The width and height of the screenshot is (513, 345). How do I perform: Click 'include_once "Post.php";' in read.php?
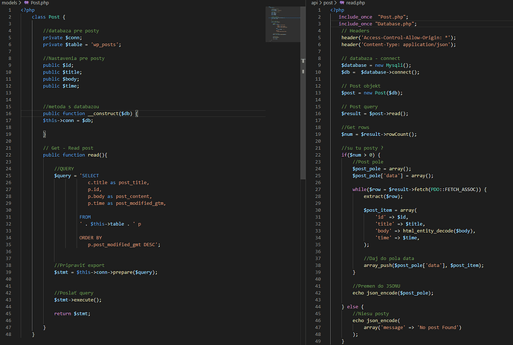pyautogui.click(x=373, y=17)
